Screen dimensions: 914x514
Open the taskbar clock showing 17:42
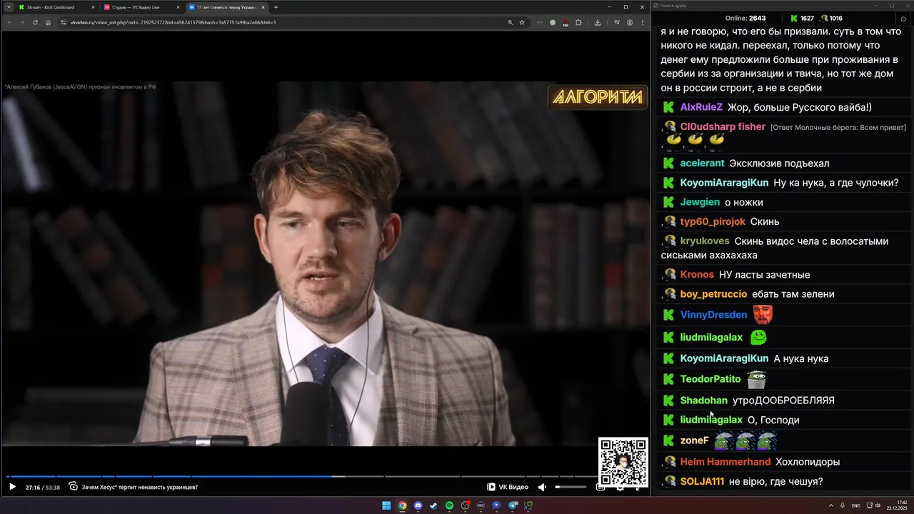coord(897,505)
